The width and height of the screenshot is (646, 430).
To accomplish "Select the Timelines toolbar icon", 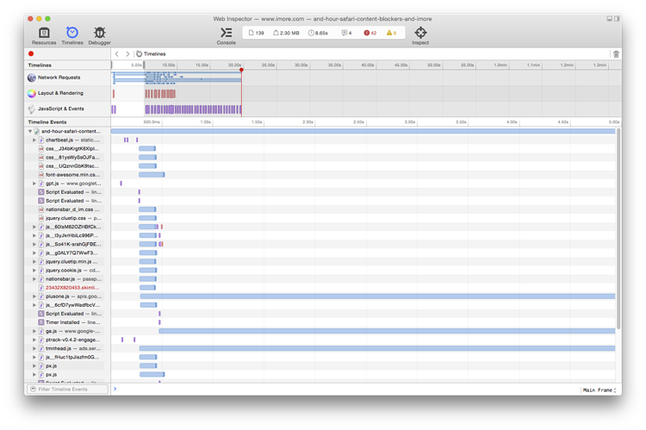I will [x=72, y=36].
